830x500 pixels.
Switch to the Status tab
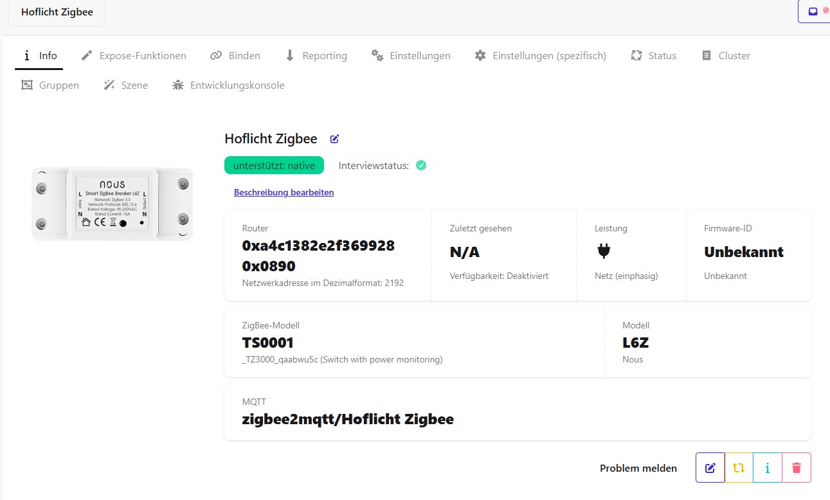point(653,56)
